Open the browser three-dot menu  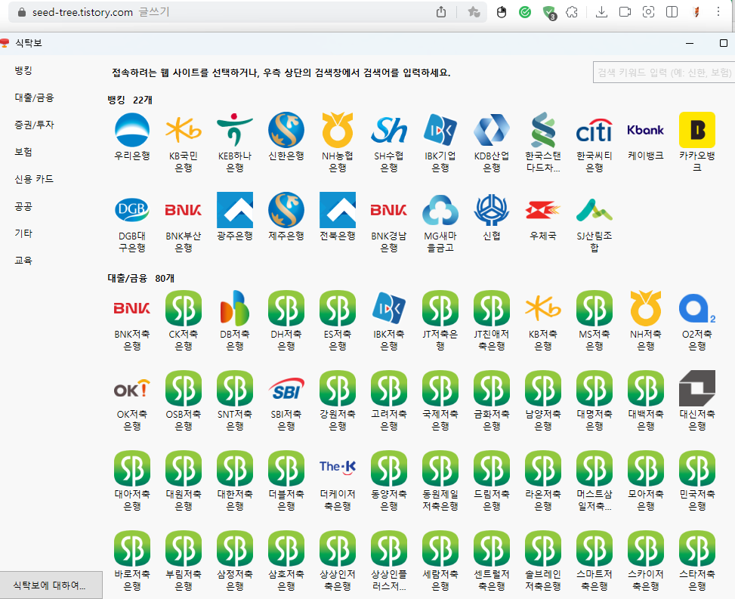pyautogui.click(x=718, y=12)
